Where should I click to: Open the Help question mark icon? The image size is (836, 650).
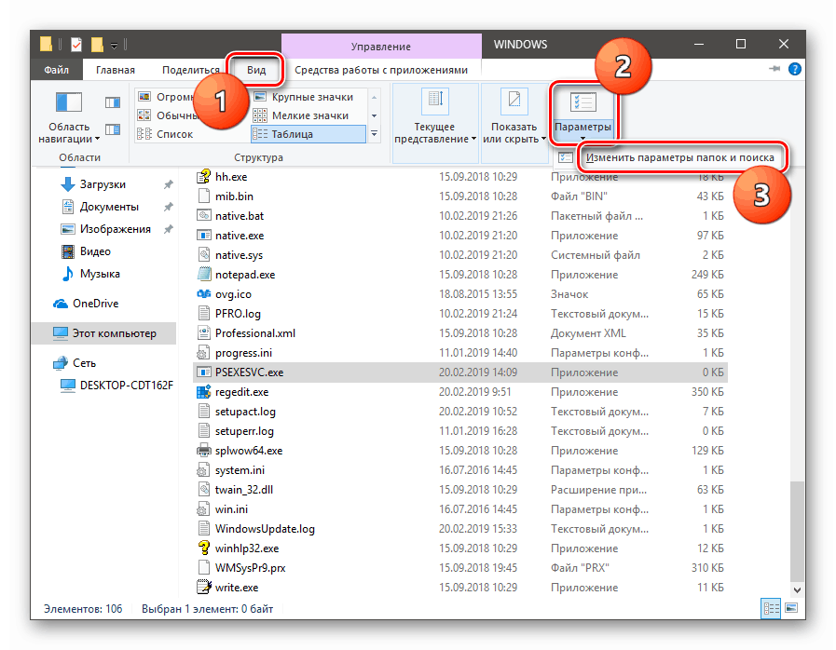coord(794,69)
